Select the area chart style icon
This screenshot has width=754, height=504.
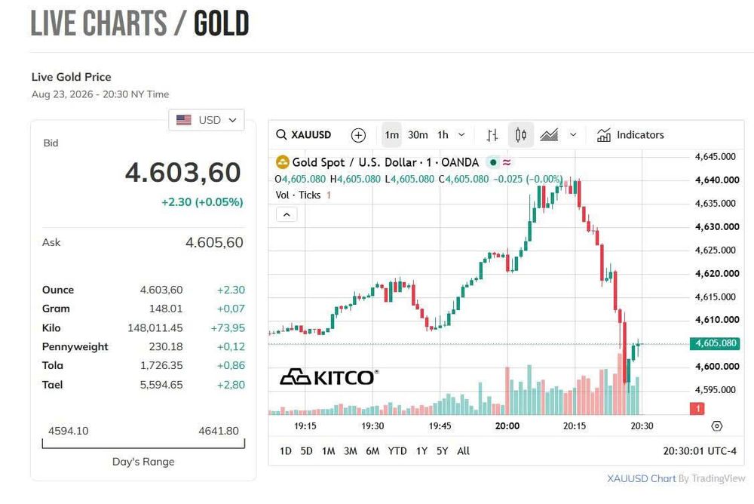[x=549, y=135]
